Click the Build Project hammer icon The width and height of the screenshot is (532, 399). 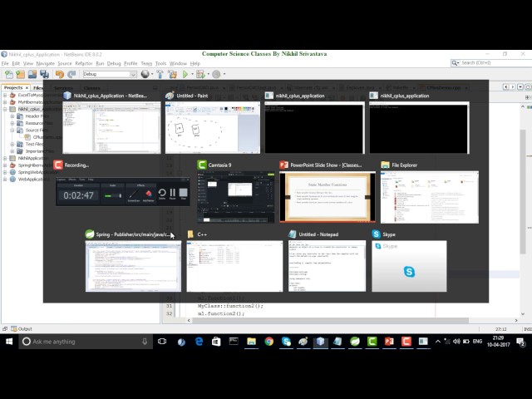coord(160,74)
